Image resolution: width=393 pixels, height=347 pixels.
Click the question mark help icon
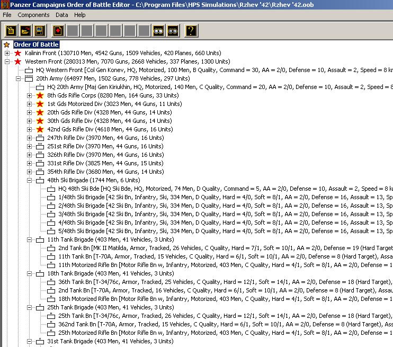pos(191,31)
